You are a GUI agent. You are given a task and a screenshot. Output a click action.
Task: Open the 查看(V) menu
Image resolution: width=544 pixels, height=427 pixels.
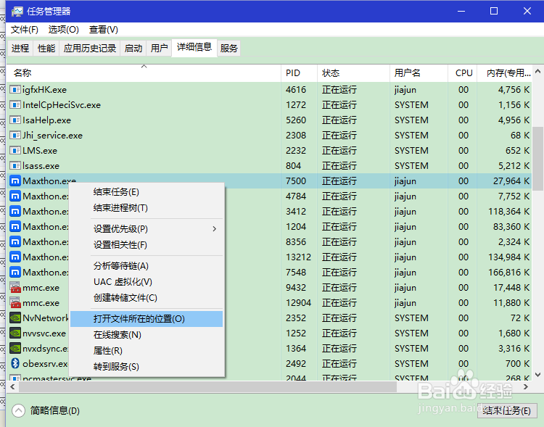(x=104, y=30)
